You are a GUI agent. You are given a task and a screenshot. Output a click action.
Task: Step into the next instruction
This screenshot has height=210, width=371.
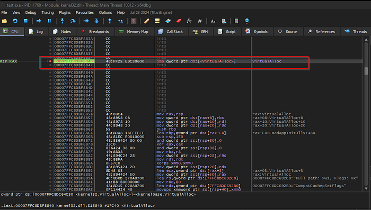(x=62, y=21)
